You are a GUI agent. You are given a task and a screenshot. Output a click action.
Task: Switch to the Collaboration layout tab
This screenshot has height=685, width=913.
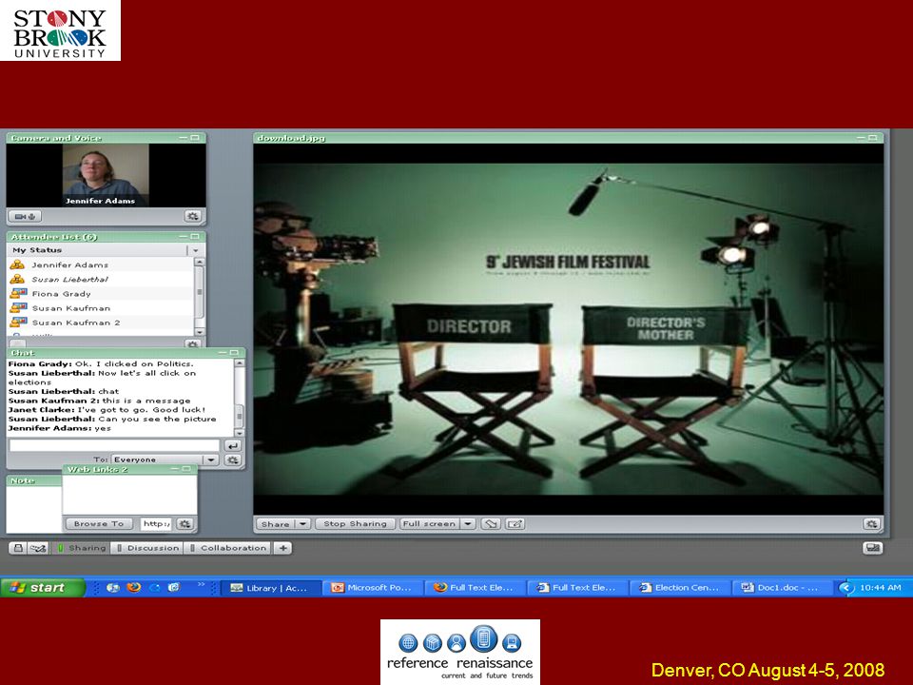click(227, 548)
